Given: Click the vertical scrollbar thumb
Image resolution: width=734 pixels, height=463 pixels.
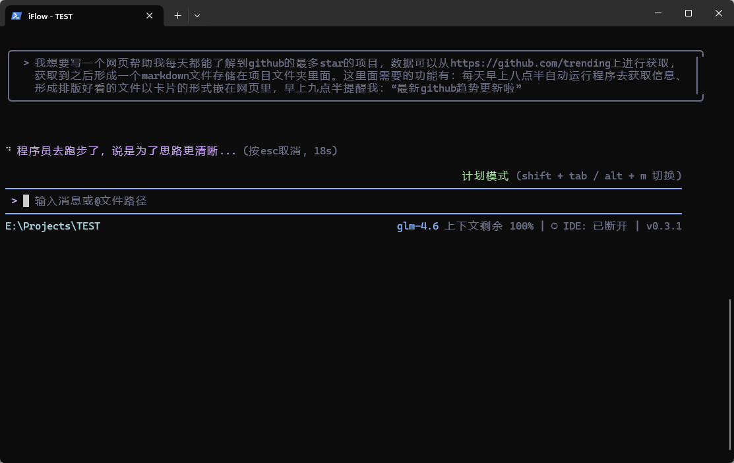Looking at the screenshot, I should [729, 376].
